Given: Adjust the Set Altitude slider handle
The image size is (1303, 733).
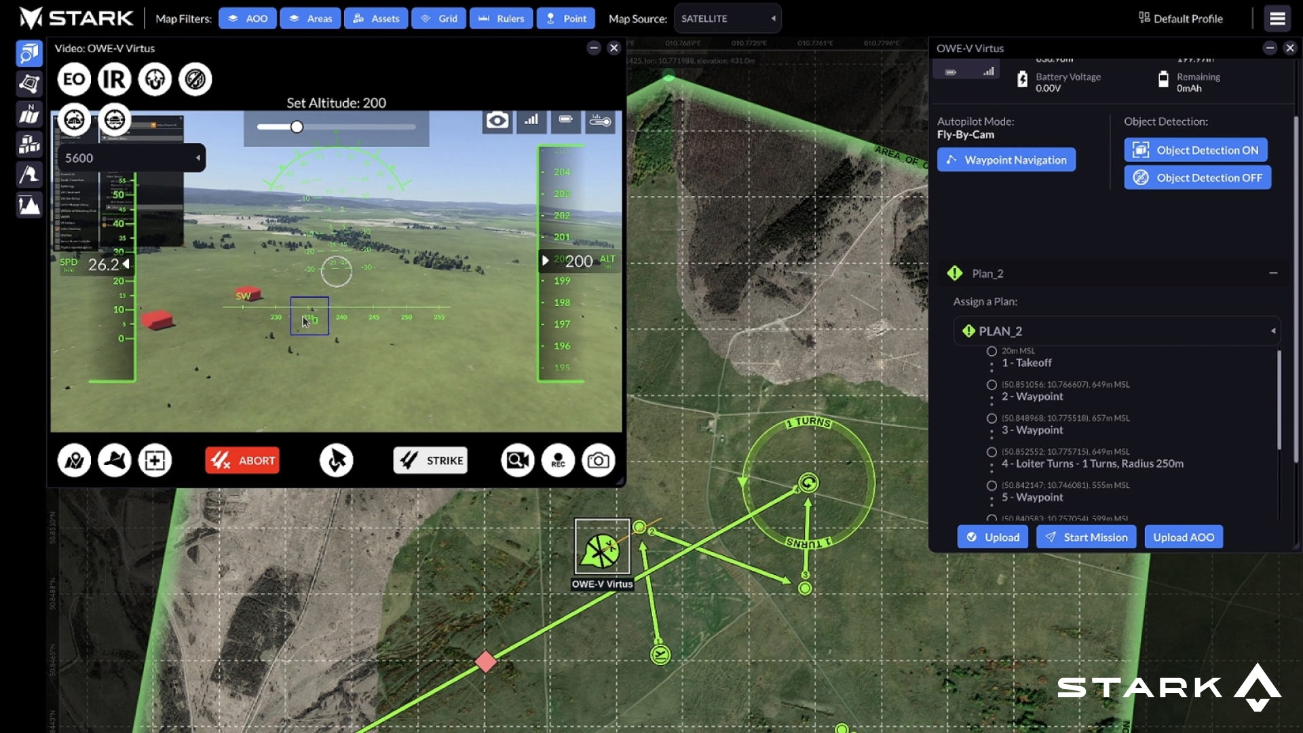Looking at the screenshot, I should point(297,127).
